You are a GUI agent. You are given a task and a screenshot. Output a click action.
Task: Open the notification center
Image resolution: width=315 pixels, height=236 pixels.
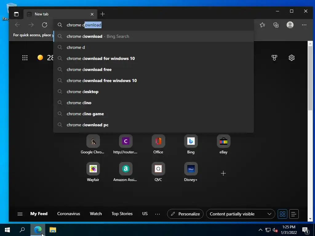[305, 230]
